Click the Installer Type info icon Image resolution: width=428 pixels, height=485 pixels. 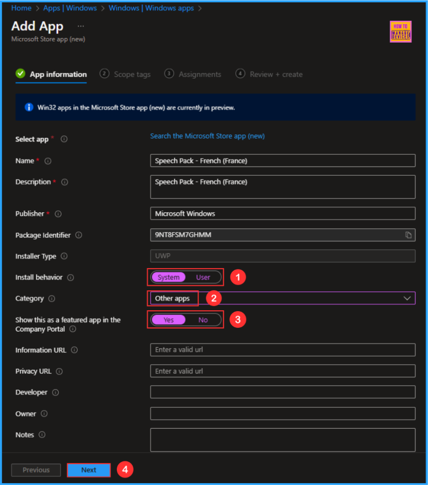point(64,256)
